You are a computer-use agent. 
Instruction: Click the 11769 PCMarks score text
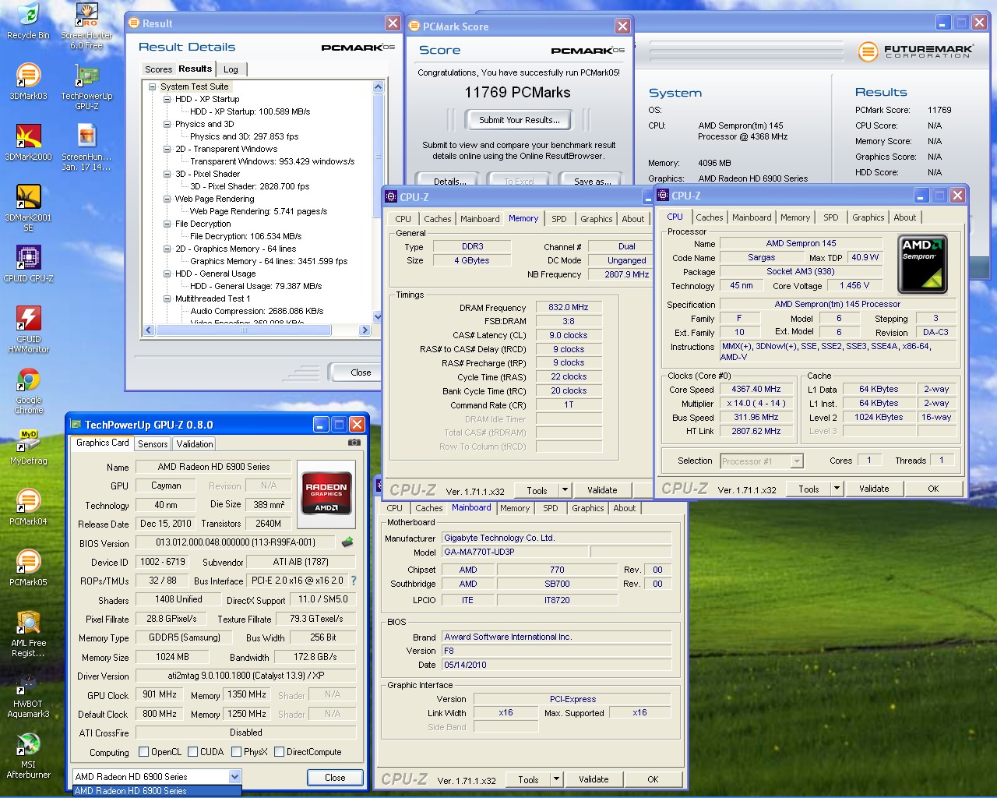pyautogui.click(x=517, y=92)
